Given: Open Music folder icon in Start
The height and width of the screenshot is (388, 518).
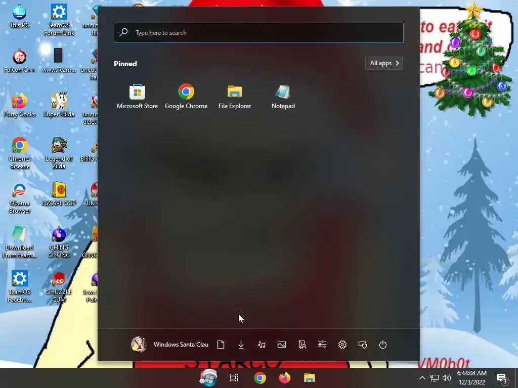Looking at the screenshot, I should 262,345.
